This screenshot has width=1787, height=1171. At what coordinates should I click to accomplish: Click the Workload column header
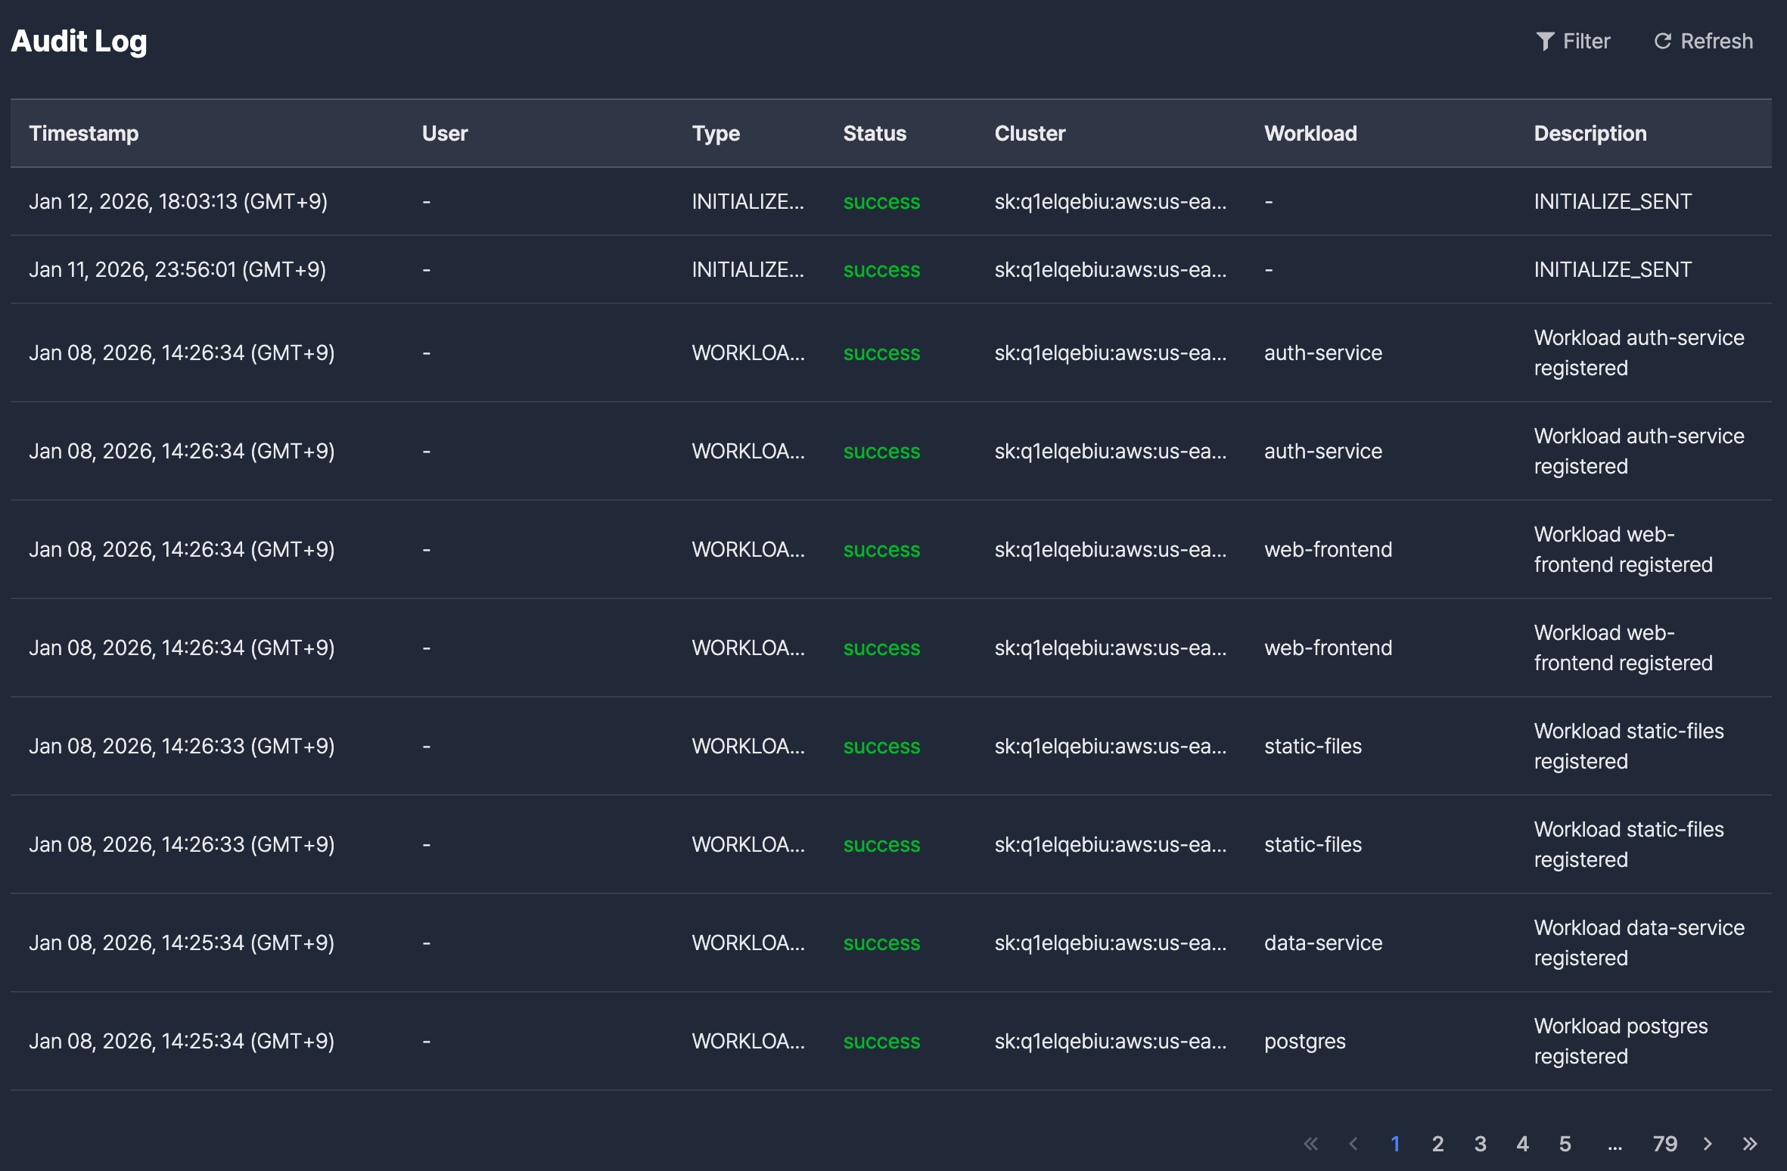1310,133
